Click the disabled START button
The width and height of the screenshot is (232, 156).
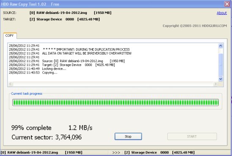[192, 137]
